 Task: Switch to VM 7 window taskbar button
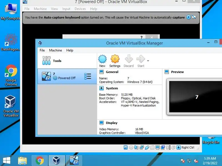click(74, 161)
